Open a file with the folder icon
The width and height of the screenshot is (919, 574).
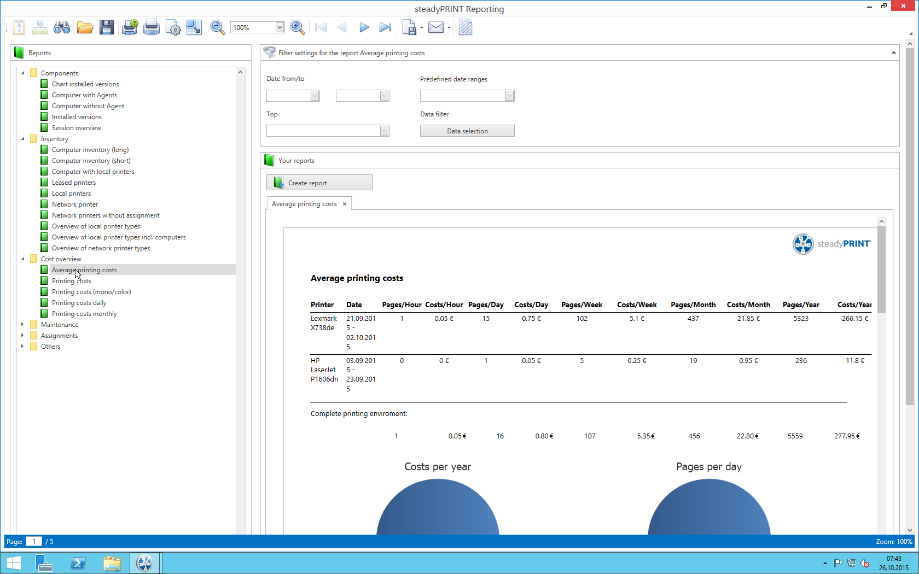tap(85, 27)
